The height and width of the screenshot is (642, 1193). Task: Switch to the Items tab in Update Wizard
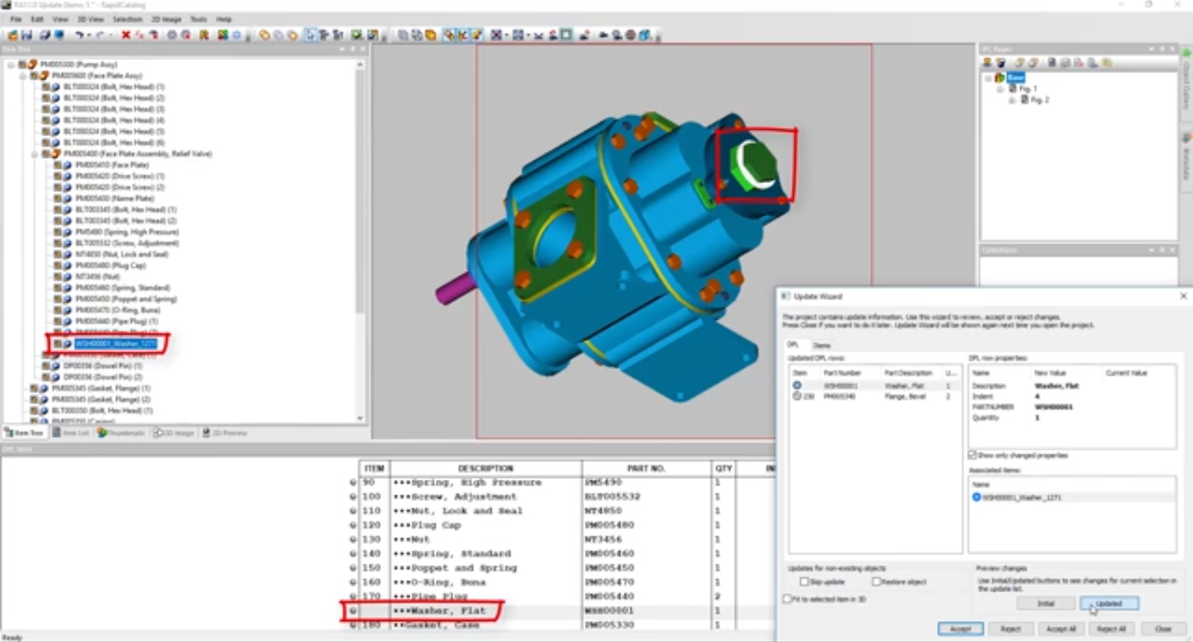point(822,346)
